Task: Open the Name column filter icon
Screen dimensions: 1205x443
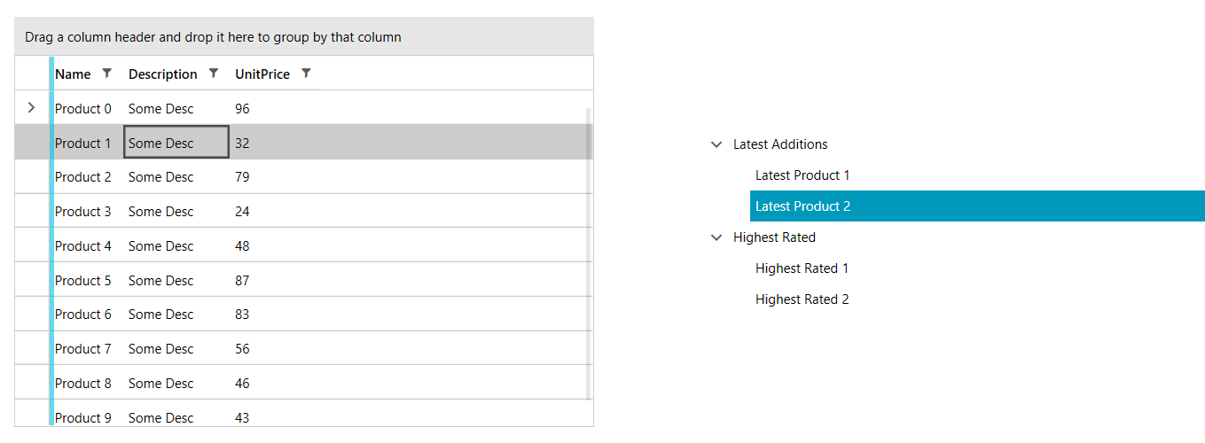Action: tap(107, 74)
